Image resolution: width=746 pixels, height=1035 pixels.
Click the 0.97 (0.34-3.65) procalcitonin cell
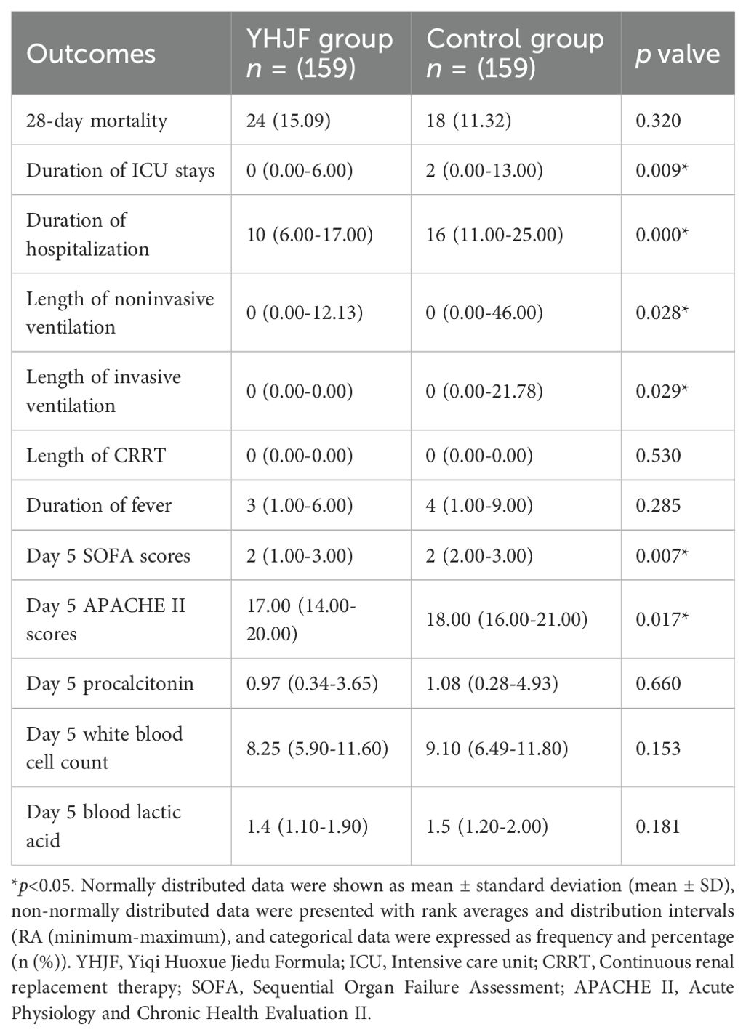pos(300,683)
